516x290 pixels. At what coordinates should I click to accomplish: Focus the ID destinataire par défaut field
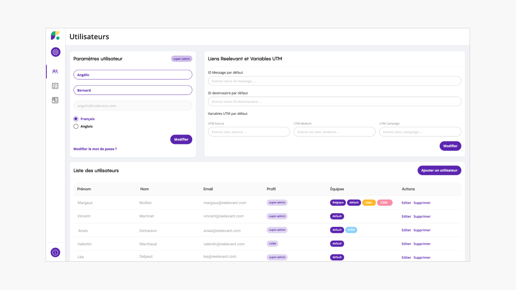pos(335,101)
